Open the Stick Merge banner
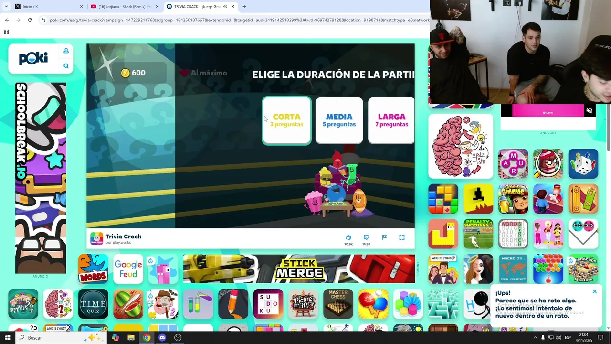611x344 pixels. pyautogui.click(x=299, y=269)
